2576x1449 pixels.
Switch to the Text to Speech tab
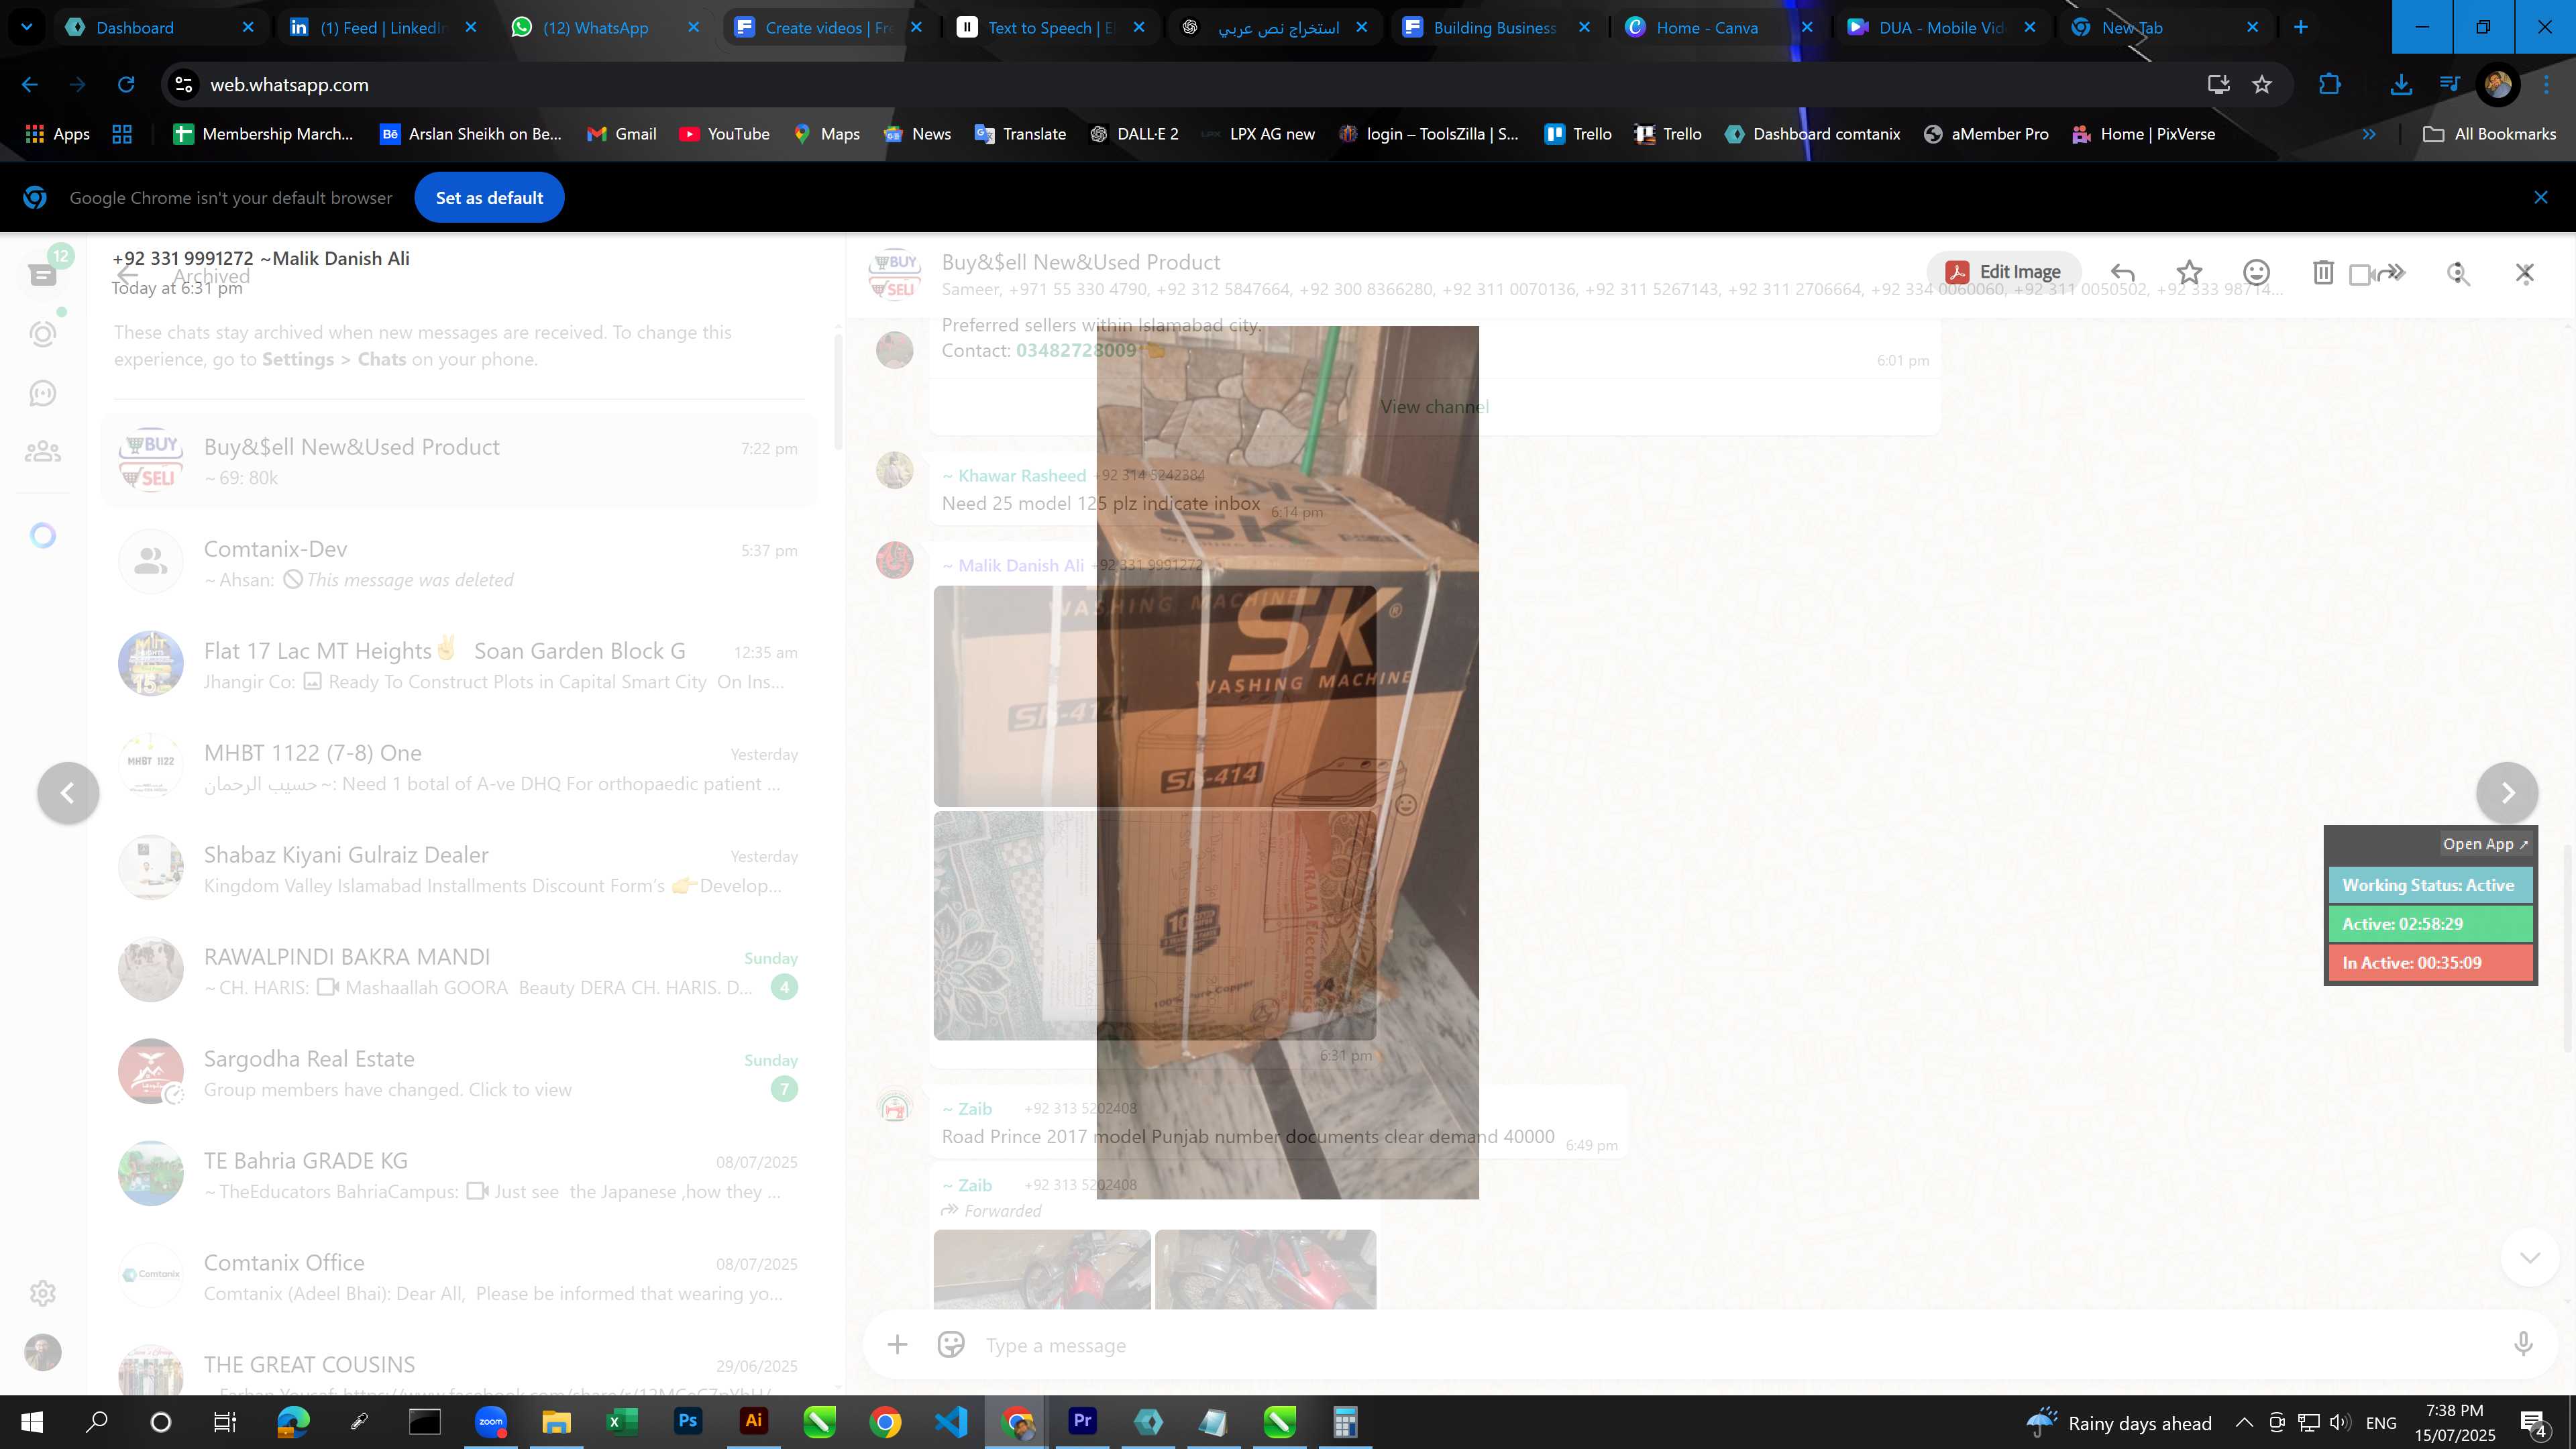pyautogui.click(x=1050, y=28)
